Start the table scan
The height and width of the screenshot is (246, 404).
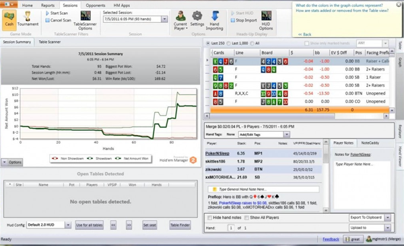pos(57,13)
